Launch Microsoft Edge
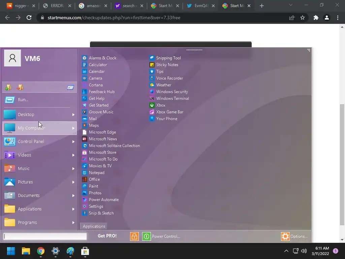345x259 pixels. click(99, 132)
